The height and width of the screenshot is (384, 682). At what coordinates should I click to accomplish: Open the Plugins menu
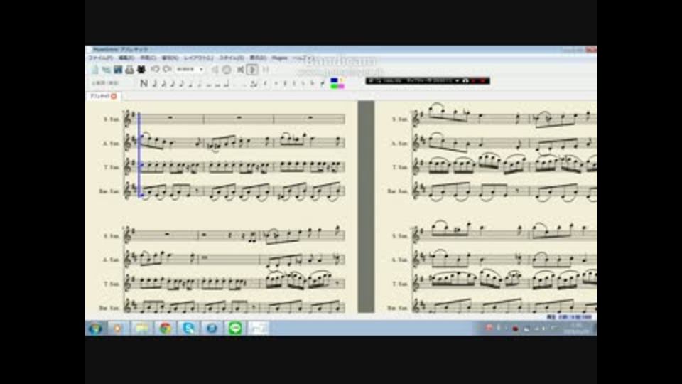(279, 58)
